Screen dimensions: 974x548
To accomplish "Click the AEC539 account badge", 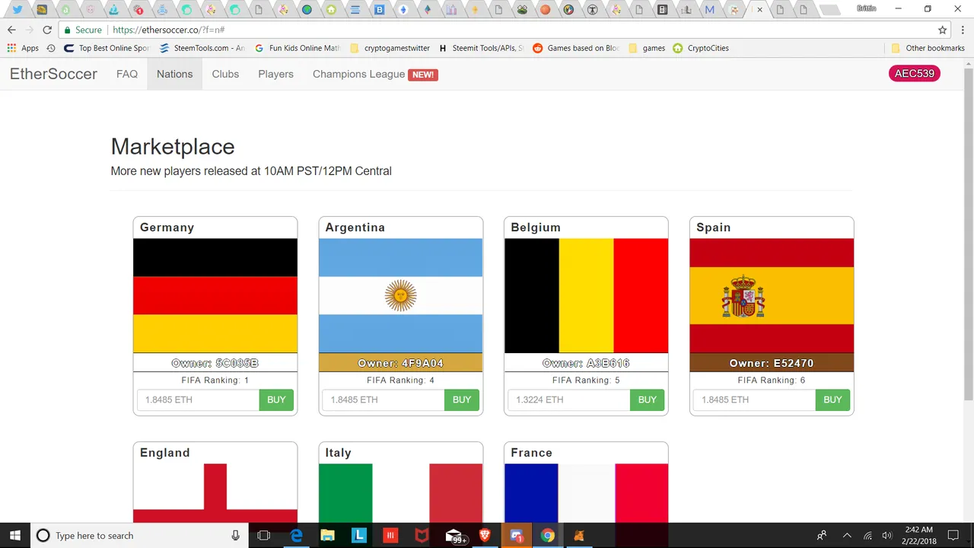I will [915, 74].
